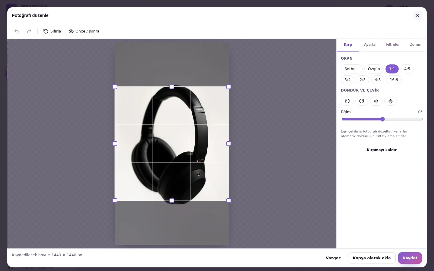The height and width of the screenshot is (271, 434).
Task: Click Kopya olarak ekle
Action: pyautogui.click(x=372, y=258)
